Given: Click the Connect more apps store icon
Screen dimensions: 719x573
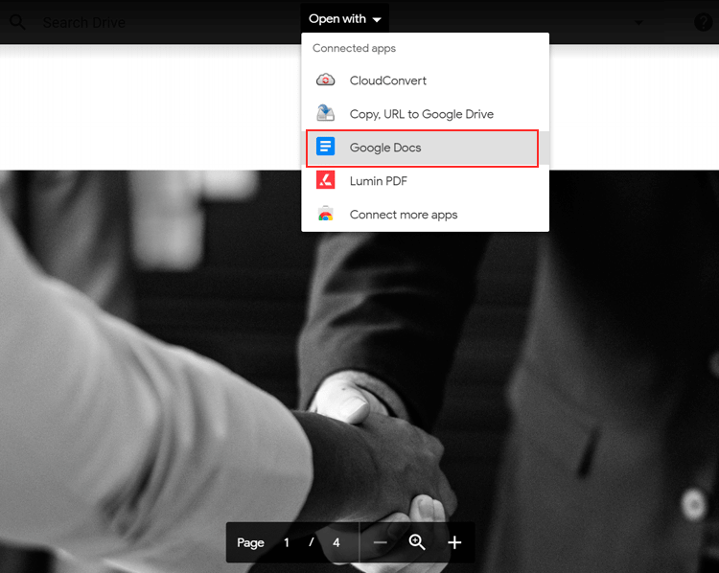Looking at the screenshot, I should (326, 215).
